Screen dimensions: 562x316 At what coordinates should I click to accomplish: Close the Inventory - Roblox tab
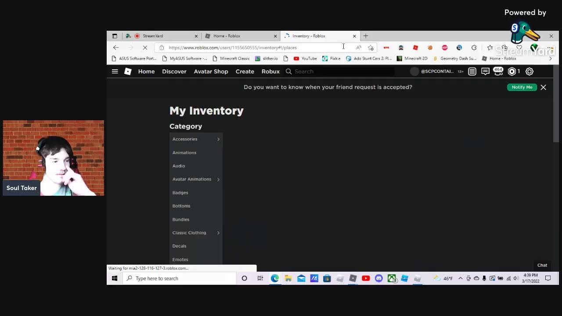[x=354, y=36]
